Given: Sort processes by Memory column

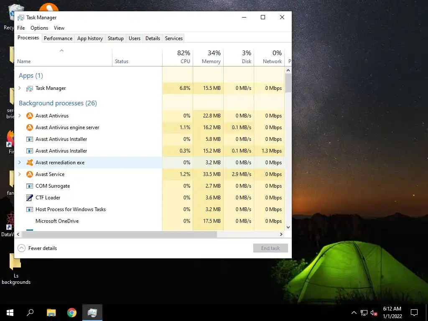Looking at the screenshot, I should [208, 57].
